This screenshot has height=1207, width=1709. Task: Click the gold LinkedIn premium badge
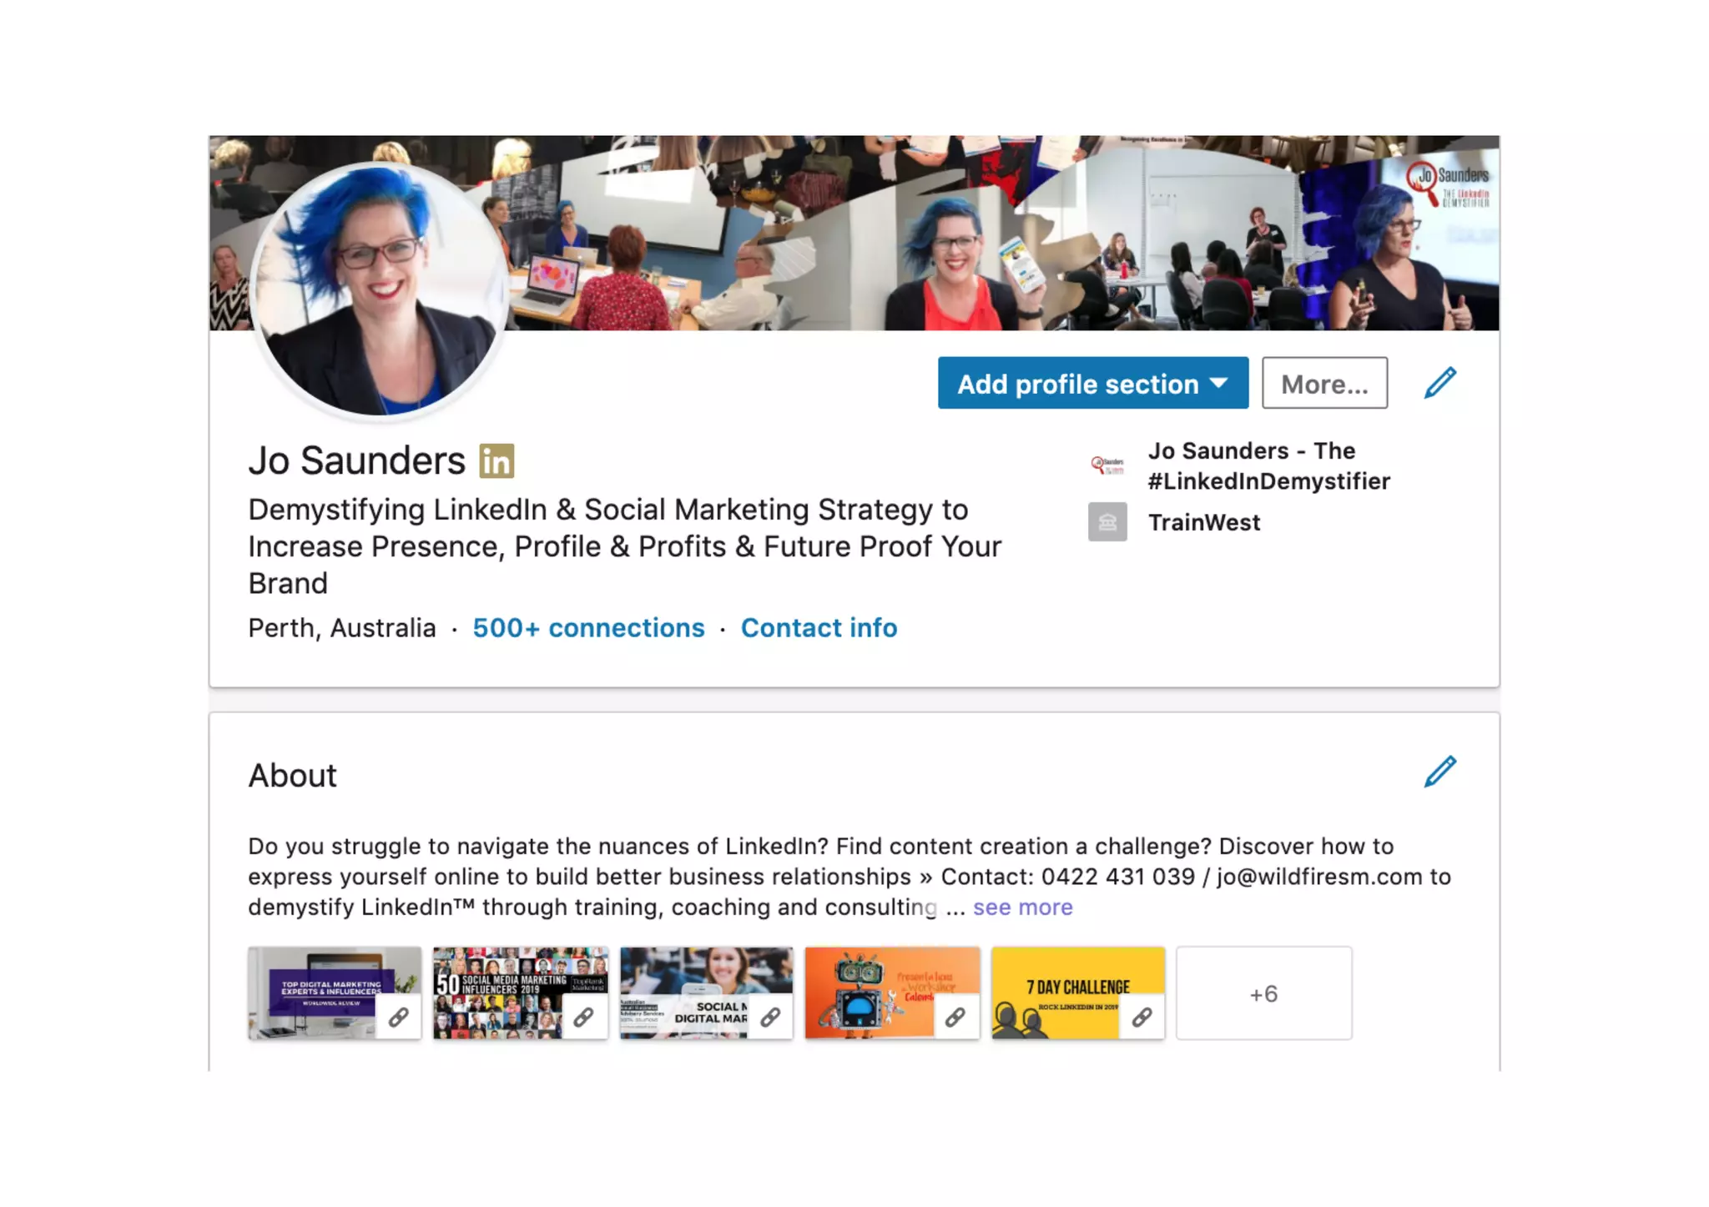pyautogui.click(x=497, y=460)
